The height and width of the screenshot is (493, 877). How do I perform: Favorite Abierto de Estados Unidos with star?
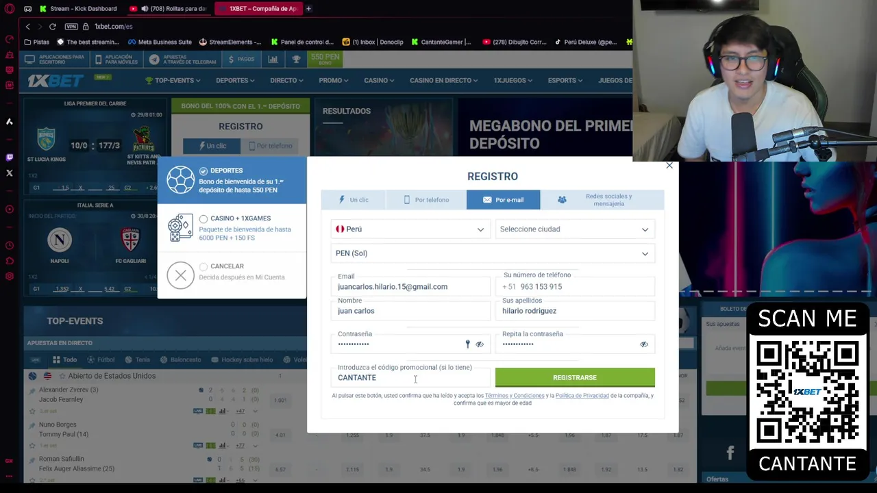(62, 376)
